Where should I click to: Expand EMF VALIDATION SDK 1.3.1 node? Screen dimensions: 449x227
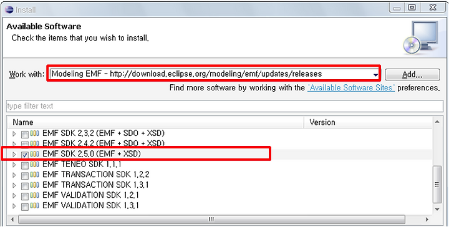(x=14, y=206)
